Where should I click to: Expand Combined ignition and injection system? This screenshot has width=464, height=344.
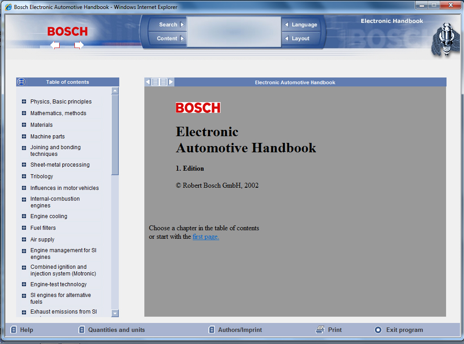(24, 267)
